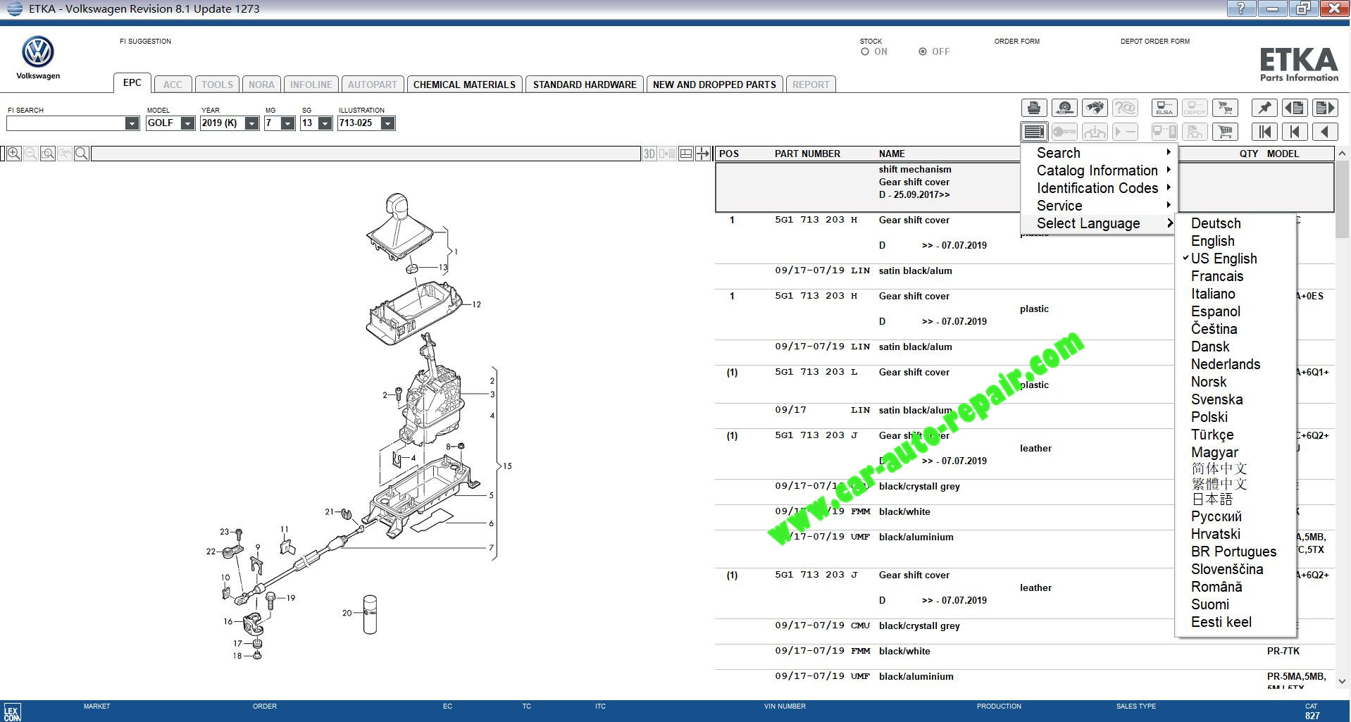Click FI SUGGESTION label
Image resolution: width=1351 pixels, height=722 pixels.
click(x=145, y=41)
